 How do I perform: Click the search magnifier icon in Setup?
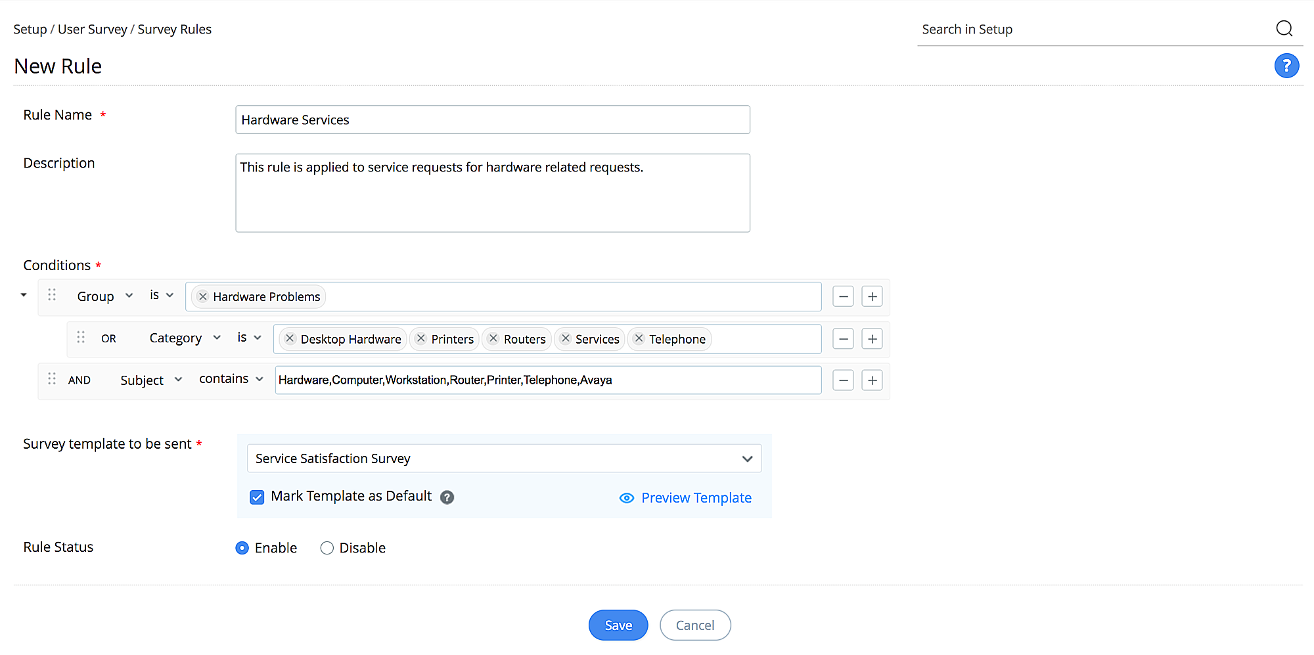(x=1284, y=28)
